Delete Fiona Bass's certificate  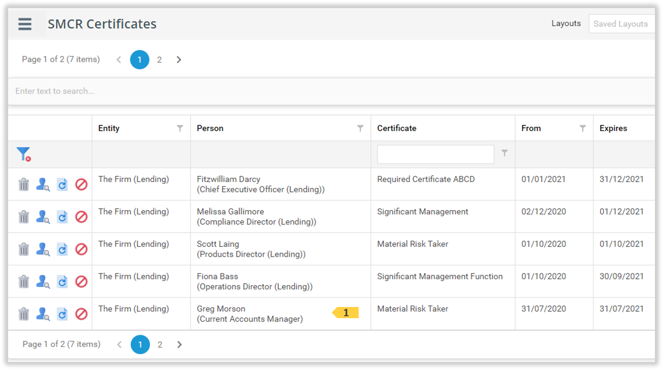(x=24, y=282)
